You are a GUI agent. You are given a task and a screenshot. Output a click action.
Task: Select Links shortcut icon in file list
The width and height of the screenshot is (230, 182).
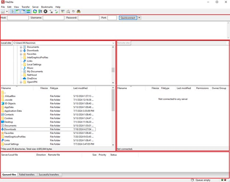pyautogui.click(x=3, y=140)
